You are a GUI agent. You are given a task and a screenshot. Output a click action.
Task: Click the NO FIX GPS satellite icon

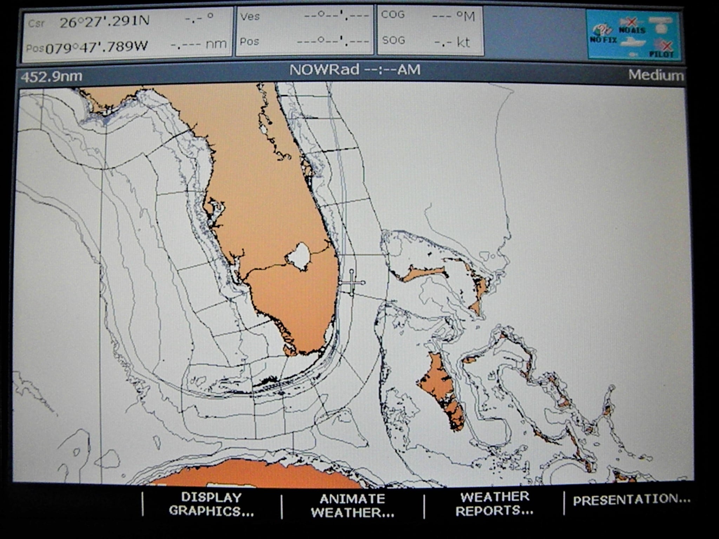coord(602,34)
